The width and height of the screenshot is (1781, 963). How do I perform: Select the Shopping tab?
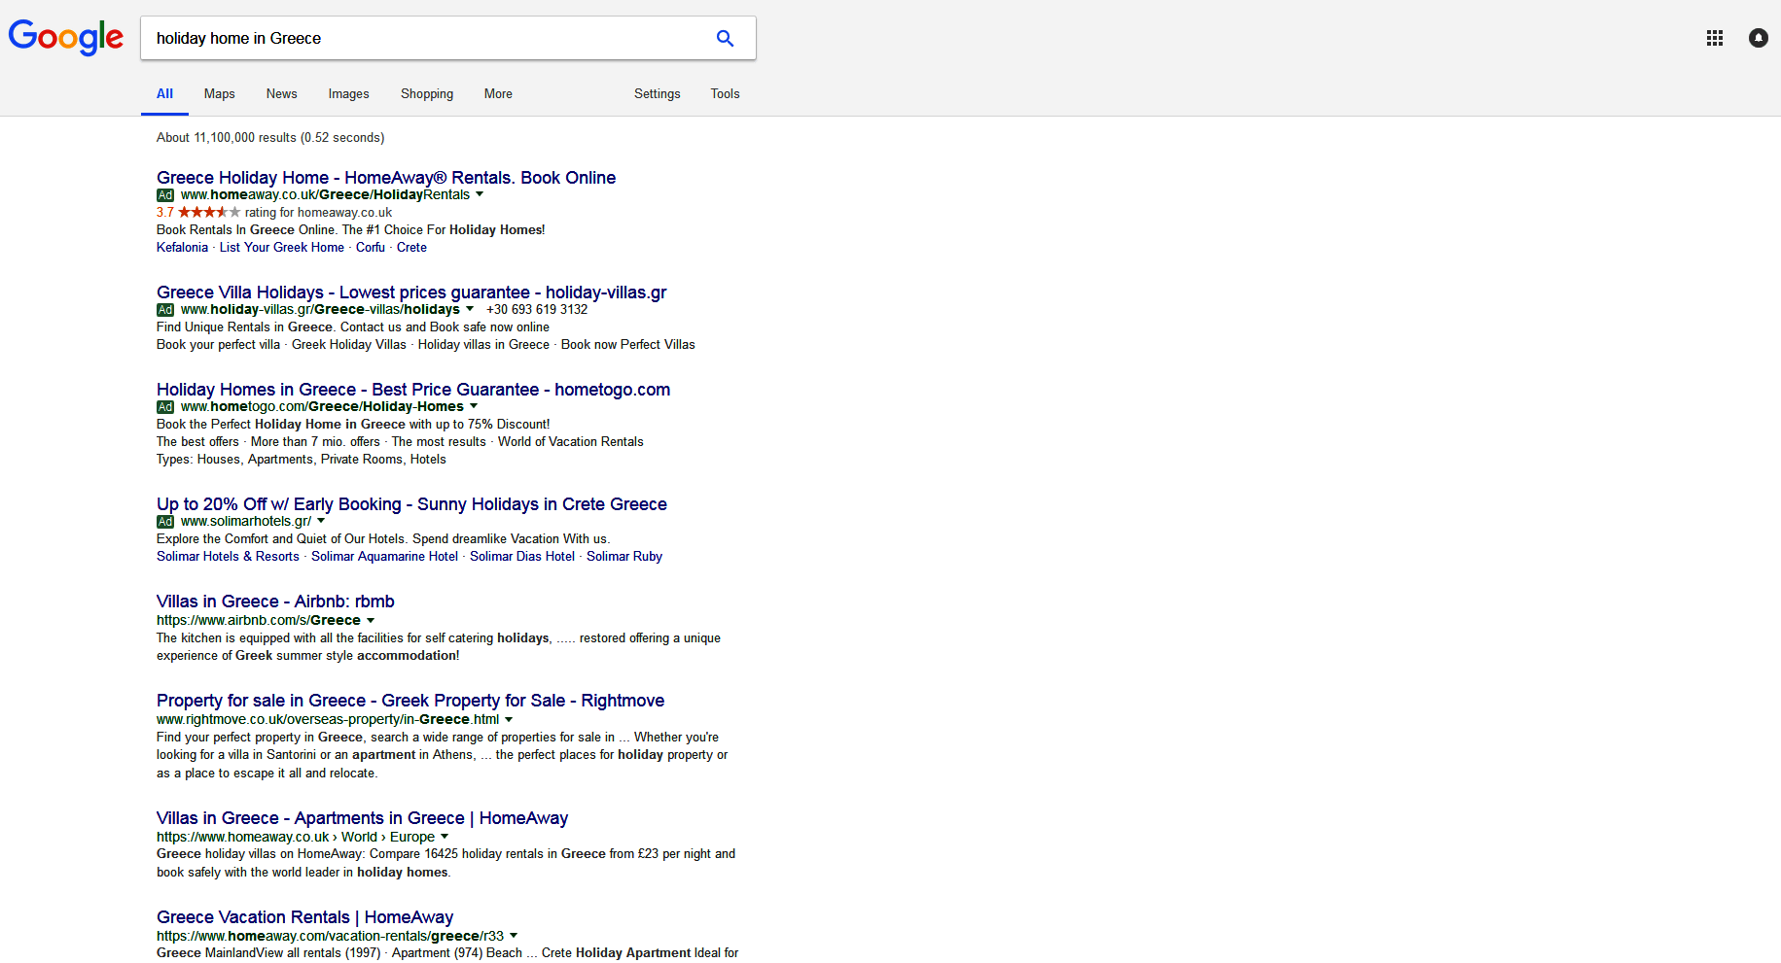(426, 93)
